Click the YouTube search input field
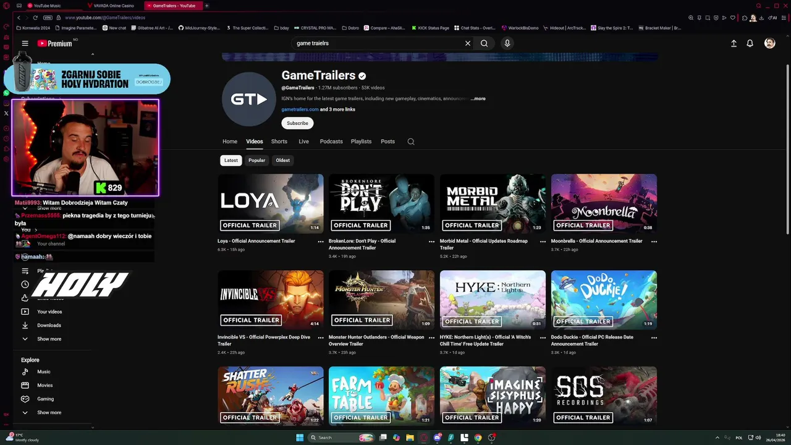Viewport: 791px width, 445px height. [377, 43]
